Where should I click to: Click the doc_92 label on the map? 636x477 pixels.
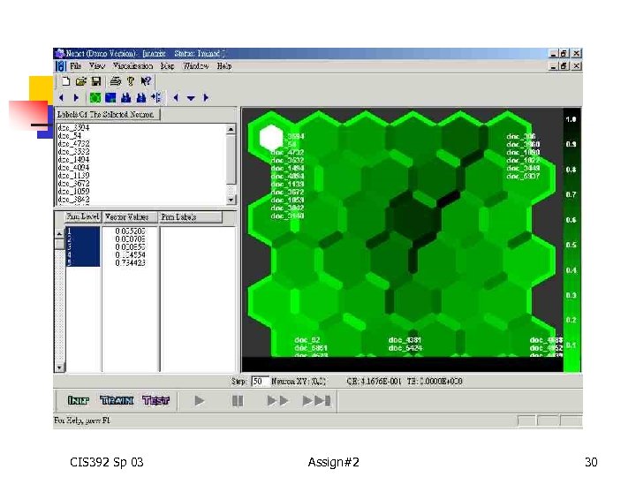[x=307, y=340]
